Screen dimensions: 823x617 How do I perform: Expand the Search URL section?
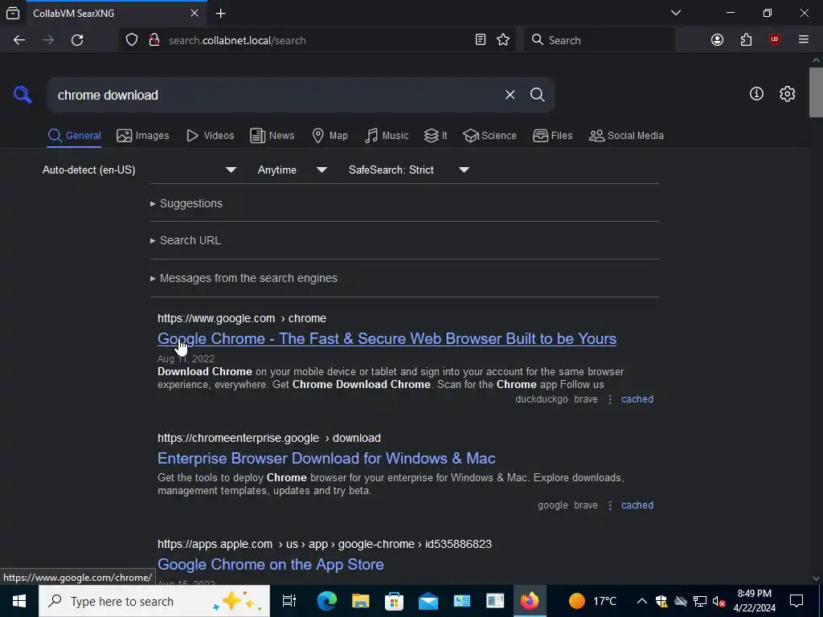pyautogui.click(x=186, y=240)
